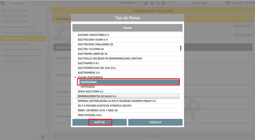Open Configuración de Prácticas a Facturar item
Screen dimensions: 255x140
(22, 50)
